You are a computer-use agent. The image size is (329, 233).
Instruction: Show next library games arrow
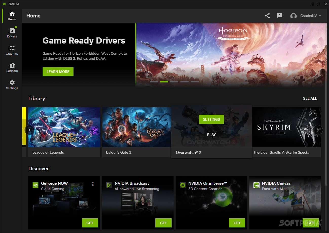click(318, 130)
